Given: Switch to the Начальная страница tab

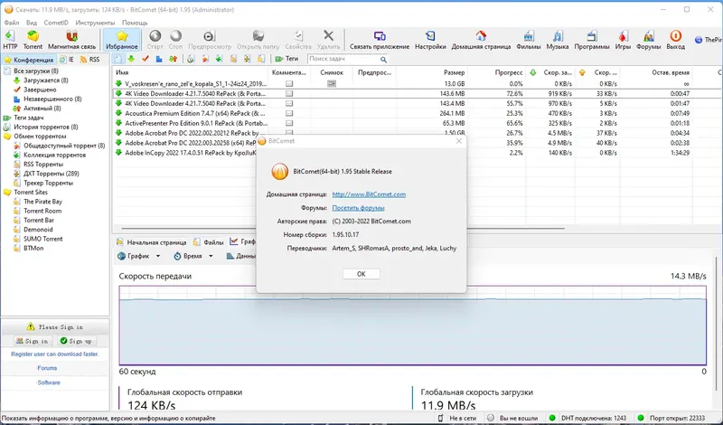Looking at the screenshot, I should (x=152, y=241).
